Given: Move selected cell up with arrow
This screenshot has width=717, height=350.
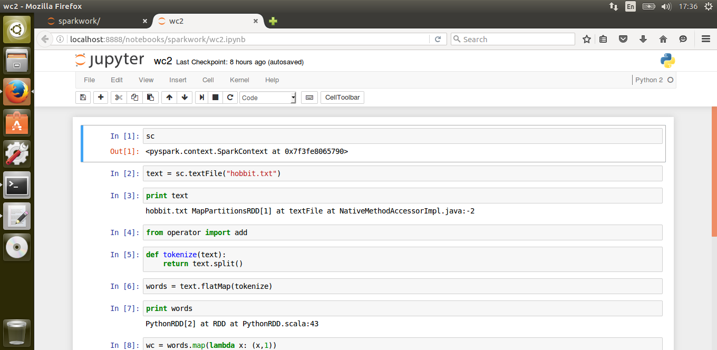Looking at the screenshot, I should point(169,98).
